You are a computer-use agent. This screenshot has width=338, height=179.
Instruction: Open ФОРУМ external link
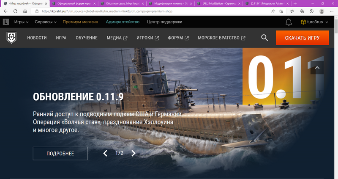tap(178, 38)
